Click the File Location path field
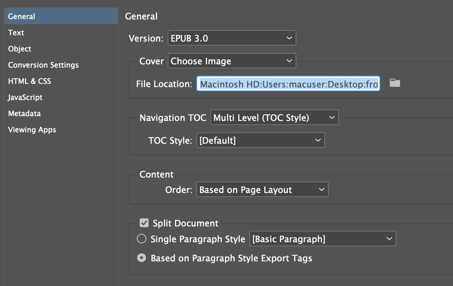 pyautogui.click(x=288, y=84)
